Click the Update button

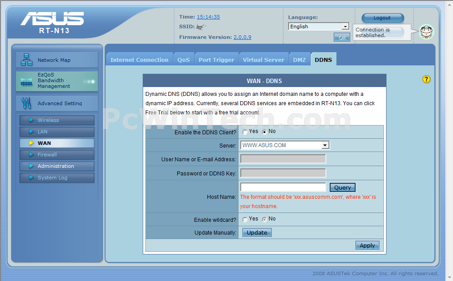pyautogui.click(x=257, y=232)
